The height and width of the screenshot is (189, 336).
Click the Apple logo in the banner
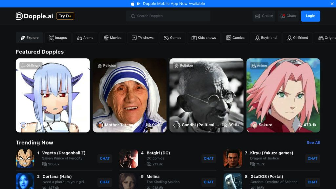click(132, 4)
